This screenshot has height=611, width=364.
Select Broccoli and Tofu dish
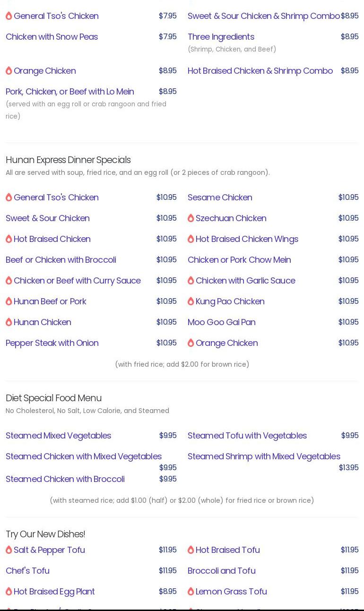(x=221, y=571)
